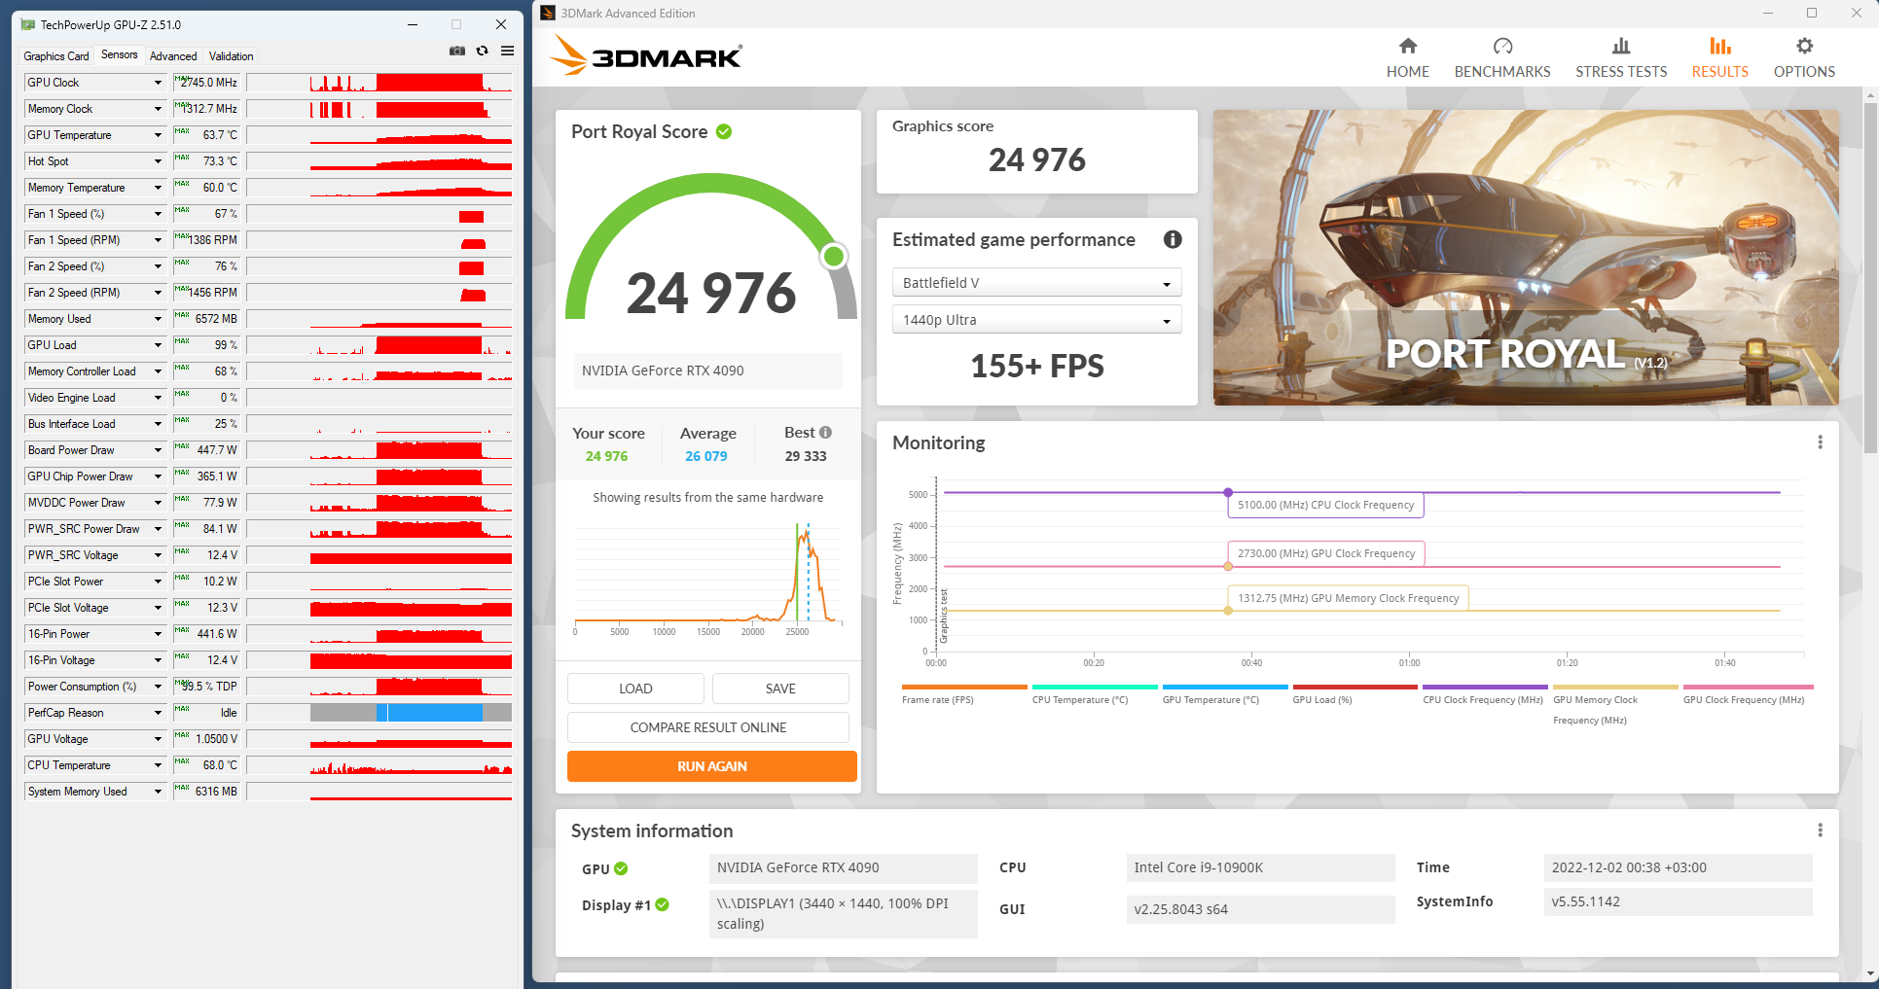Click the best score value 29 333
This screenshot has width=1879, height=989.
coord(806,456)
